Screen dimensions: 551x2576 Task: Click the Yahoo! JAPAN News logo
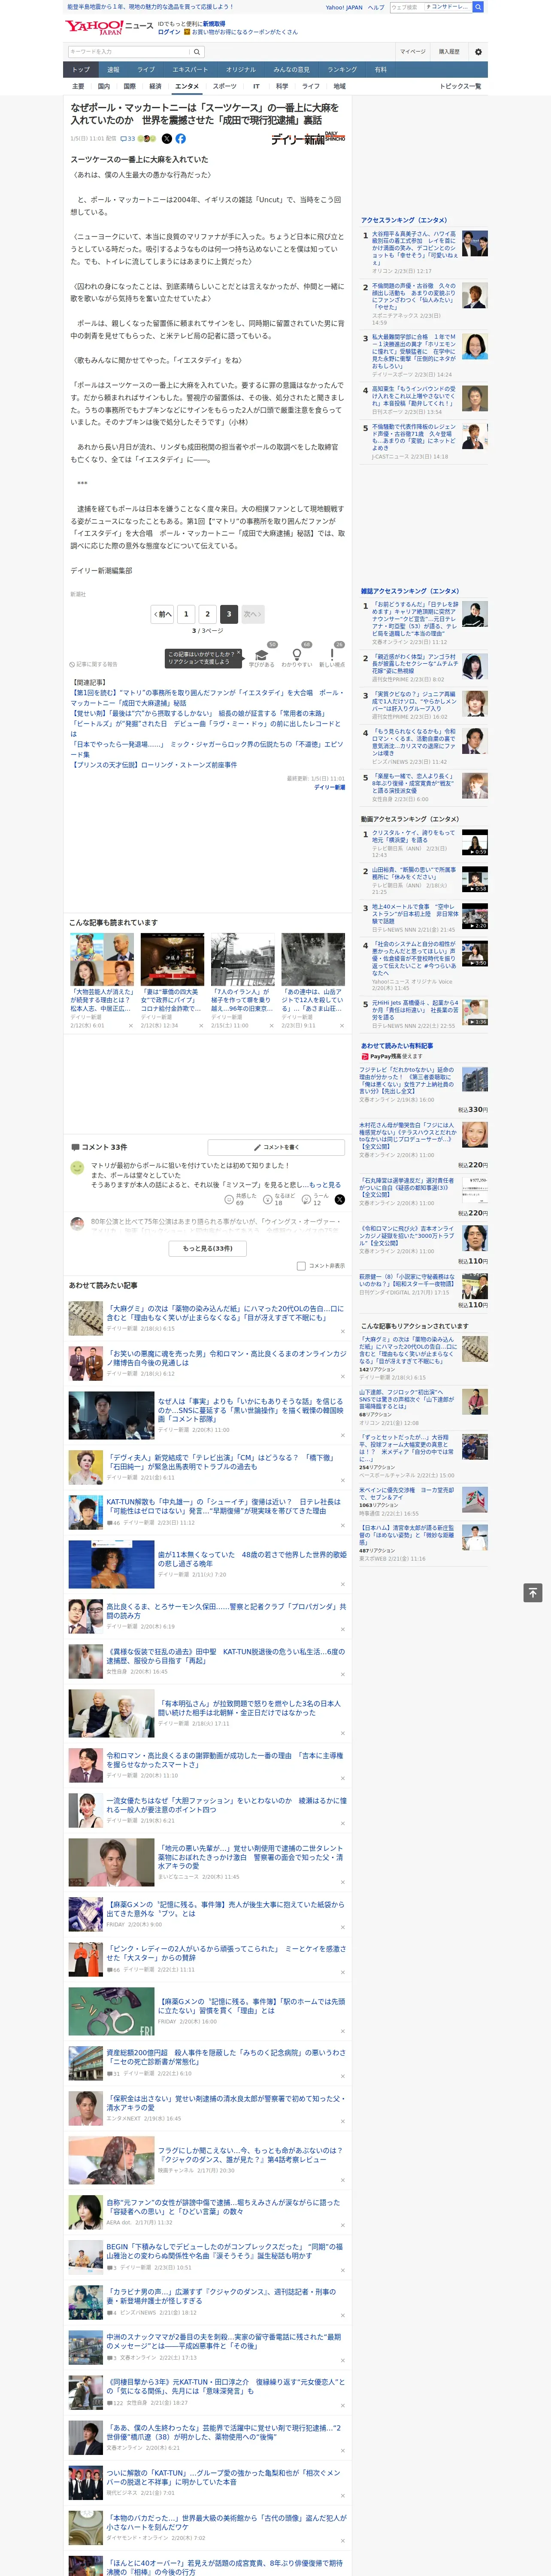click(x=109, y=27)
